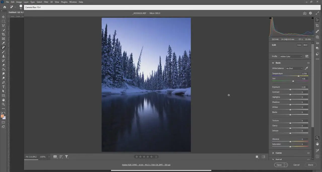322x172 pixels.
Task: Click the B&W button
Action: point(305,45)
